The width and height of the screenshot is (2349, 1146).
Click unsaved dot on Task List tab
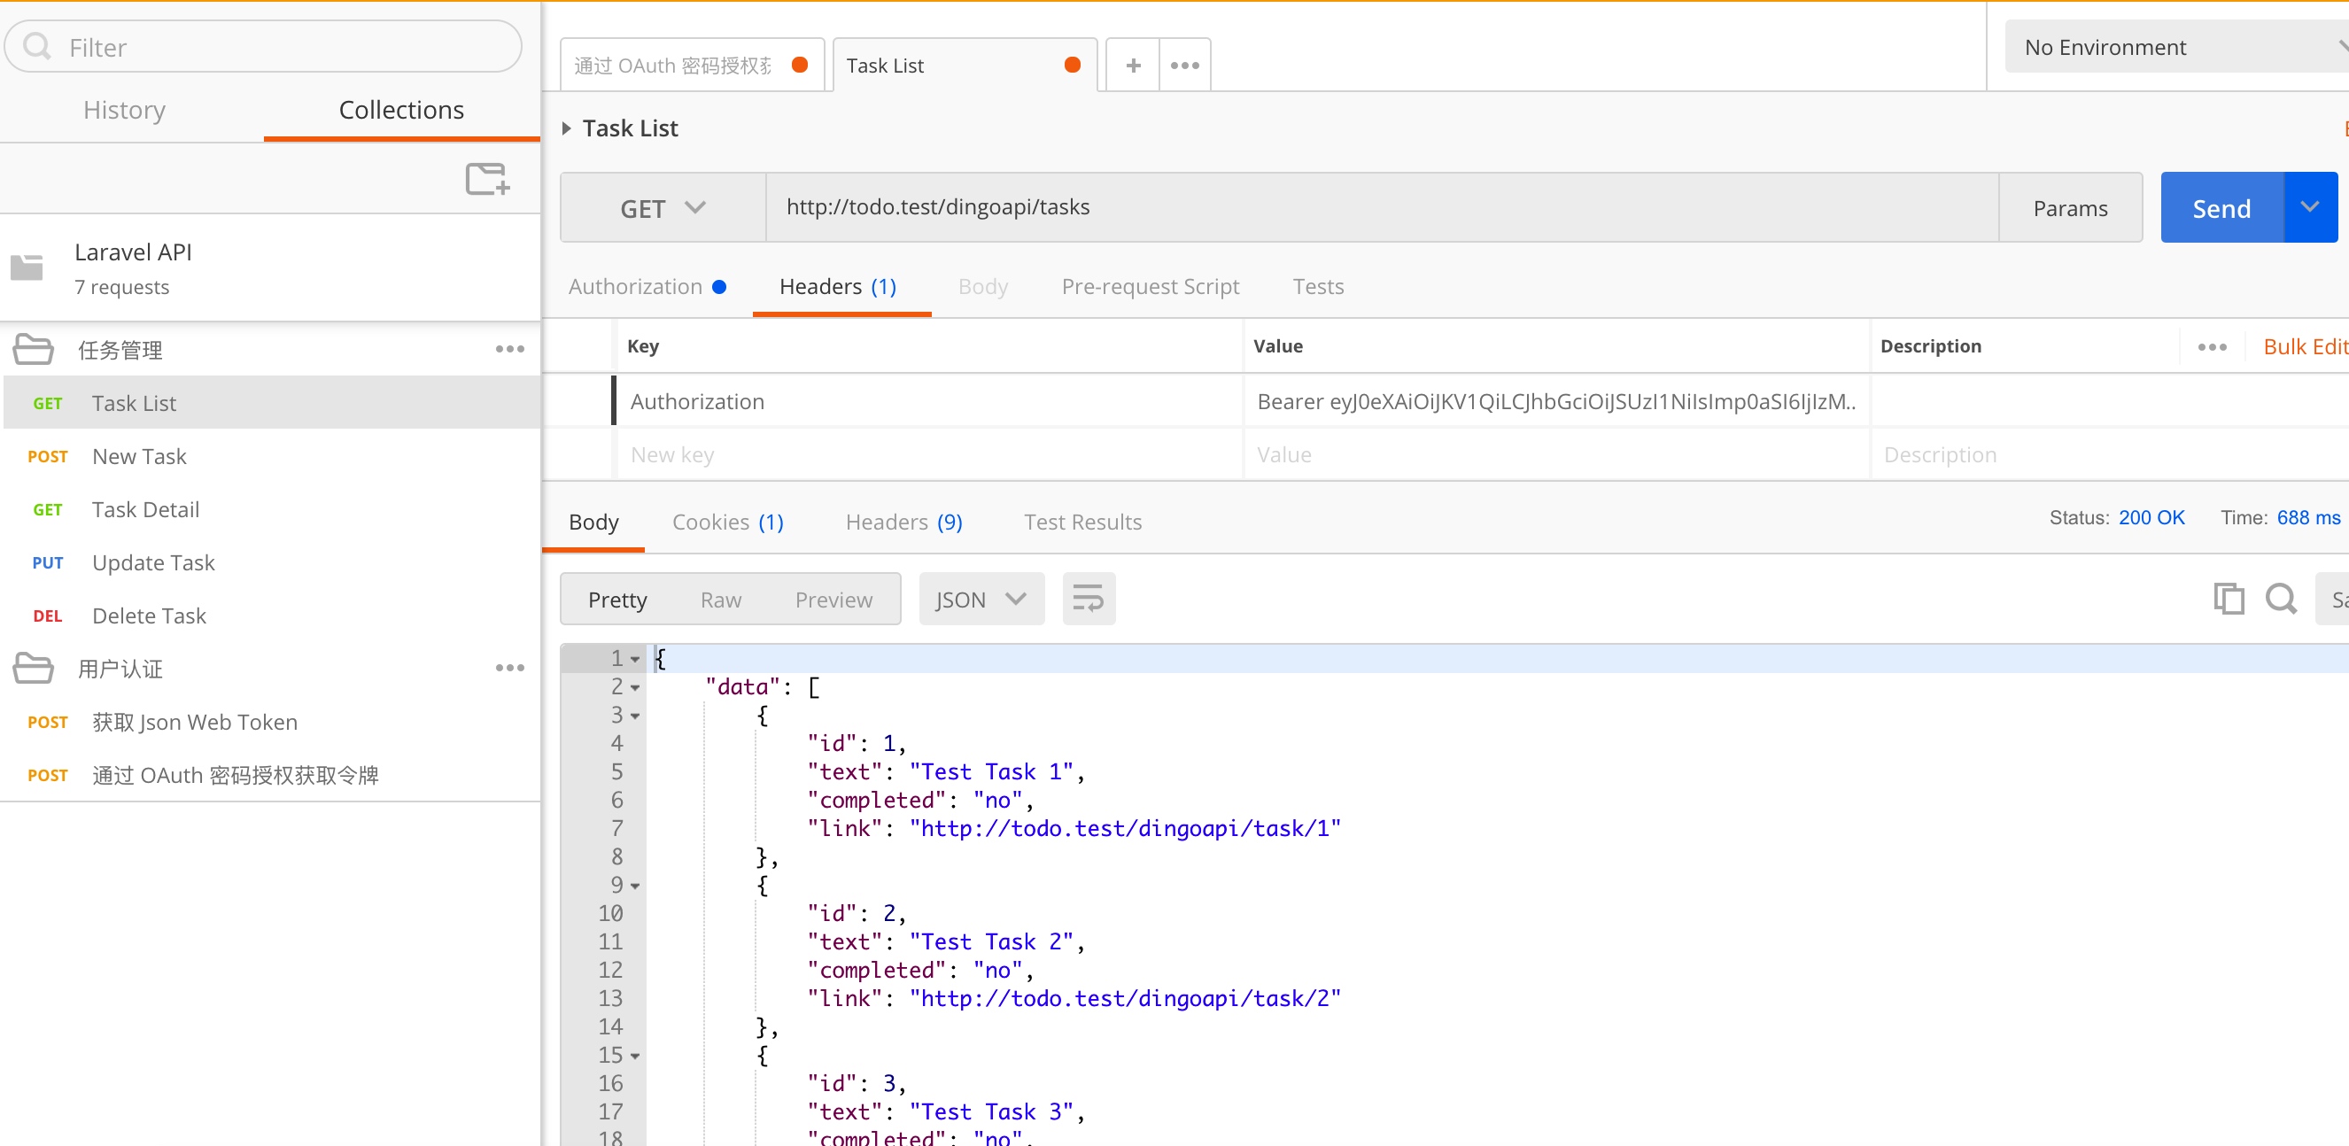pos(1073,65)
